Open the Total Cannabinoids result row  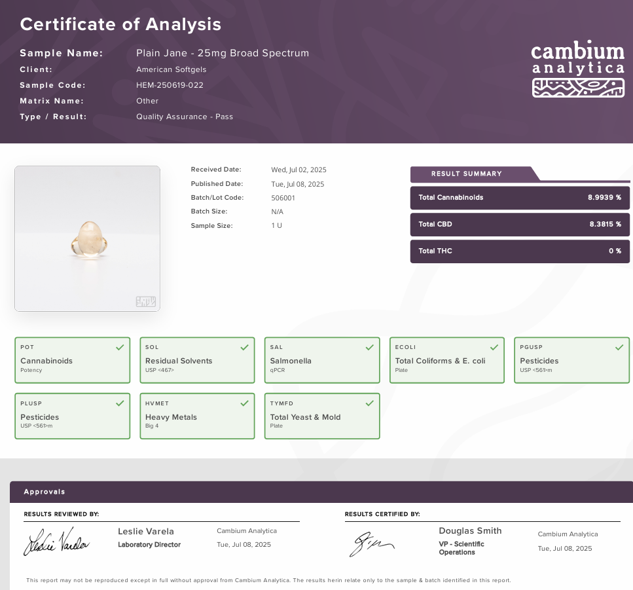tap(520, 198)
